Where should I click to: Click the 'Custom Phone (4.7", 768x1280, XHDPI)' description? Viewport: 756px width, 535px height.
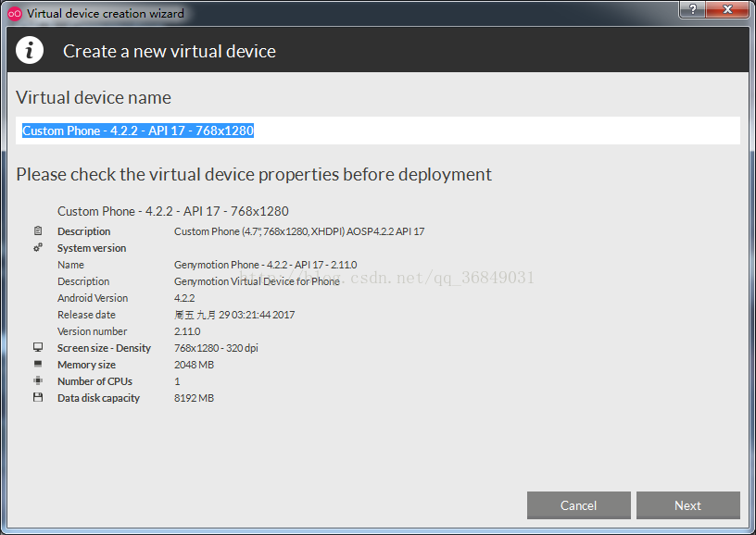point(299,231)
